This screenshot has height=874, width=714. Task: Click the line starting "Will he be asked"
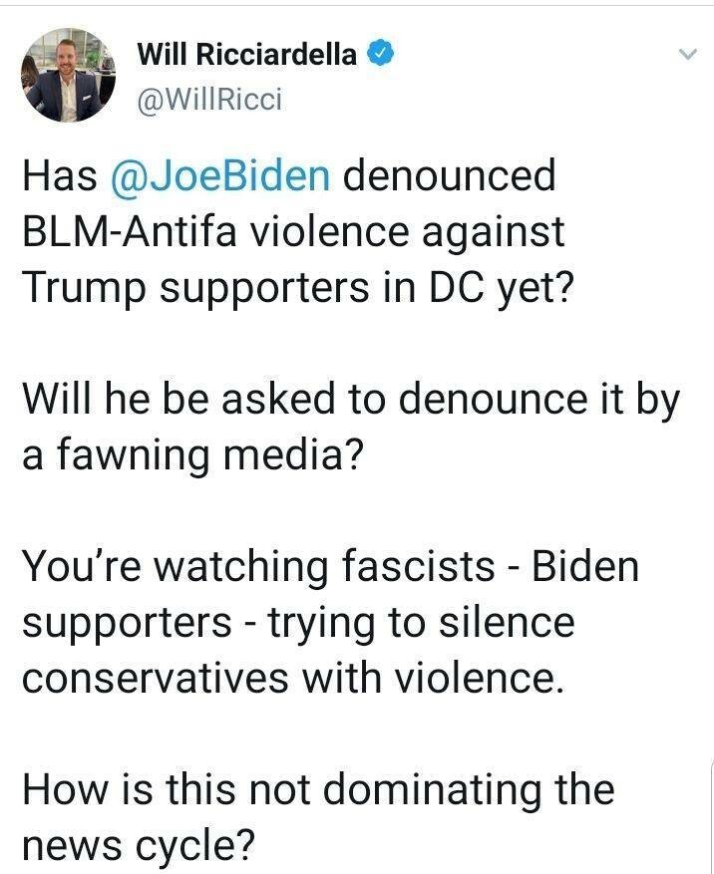coord(350,401)
